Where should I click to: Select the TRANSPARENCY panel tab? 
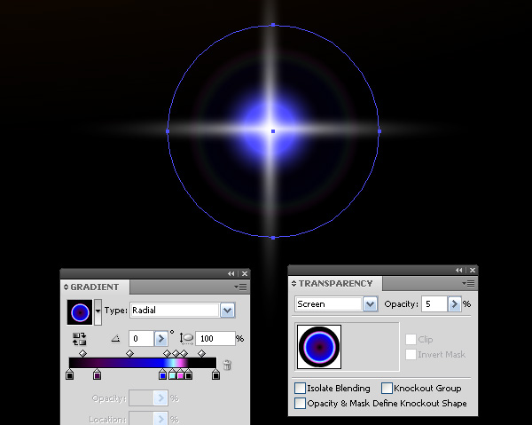(x=335, y=283)
